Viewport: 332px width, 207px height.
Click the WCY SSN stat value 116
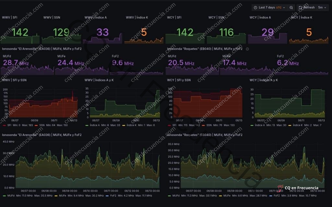[226, 32]
